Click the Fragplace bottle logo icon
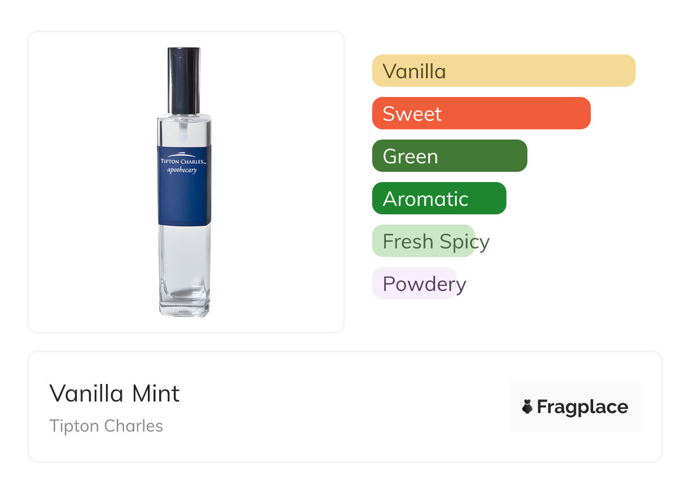Image resolution: width=690 pixels, height=490 pixels. point(527,407)
